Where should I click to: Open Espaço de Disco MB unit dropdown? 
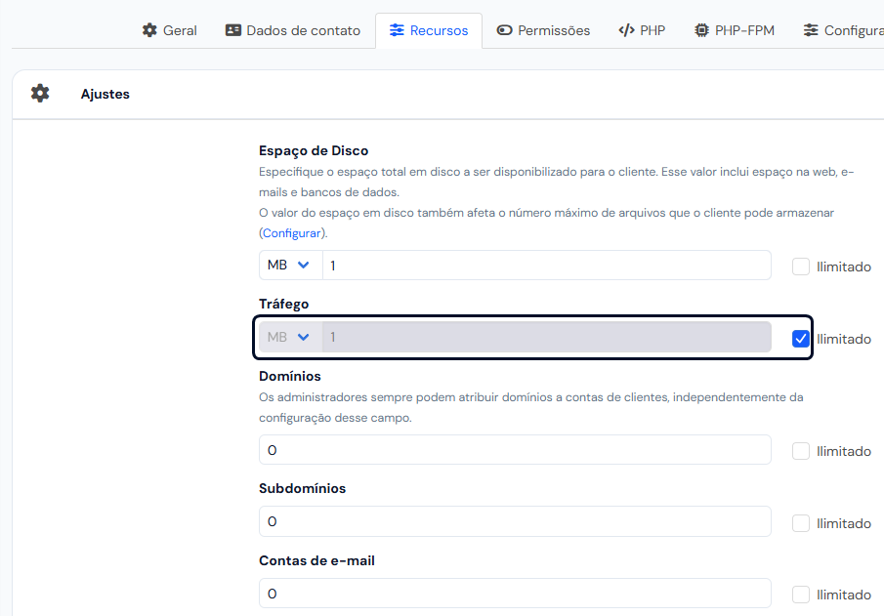click(x=290, y=265)
